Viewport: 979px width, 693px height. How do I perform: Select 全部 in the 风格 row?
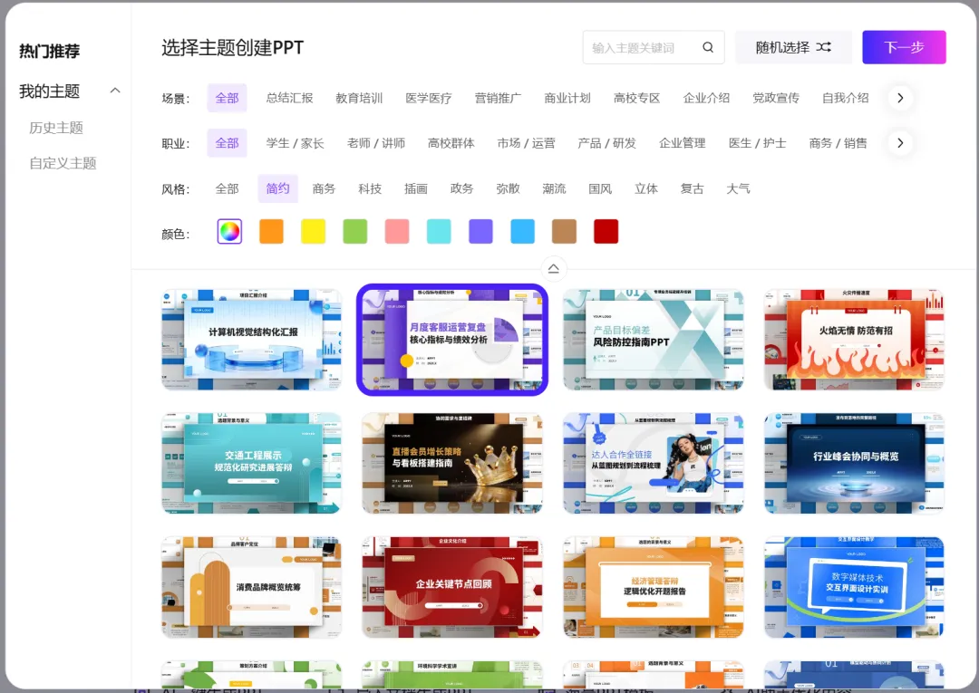tap(227, 189)
